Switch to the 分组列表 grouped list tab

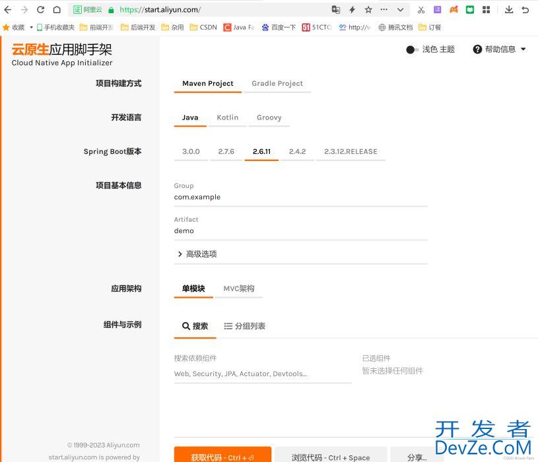(x=245, y=326)
